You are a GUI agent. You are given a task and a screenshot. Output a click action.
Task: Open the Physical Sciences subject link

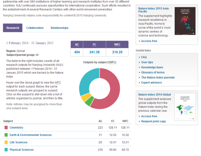tap(21, 150)
